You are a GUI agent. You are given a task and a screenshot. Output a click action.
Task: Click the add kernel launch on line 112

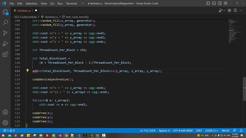(x=35, y=71)
